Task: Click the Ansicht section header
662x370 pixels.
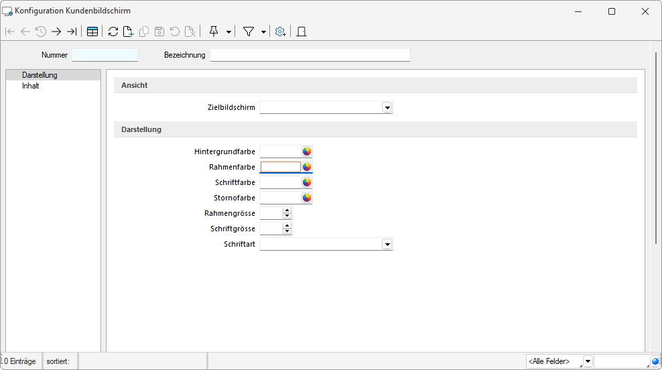Action: (375, 85)
